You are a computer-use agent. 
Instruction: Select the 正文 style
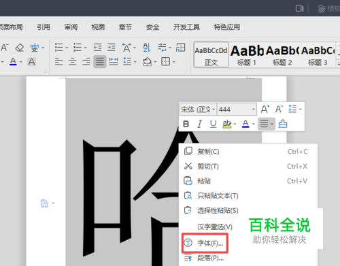point(211,54)
